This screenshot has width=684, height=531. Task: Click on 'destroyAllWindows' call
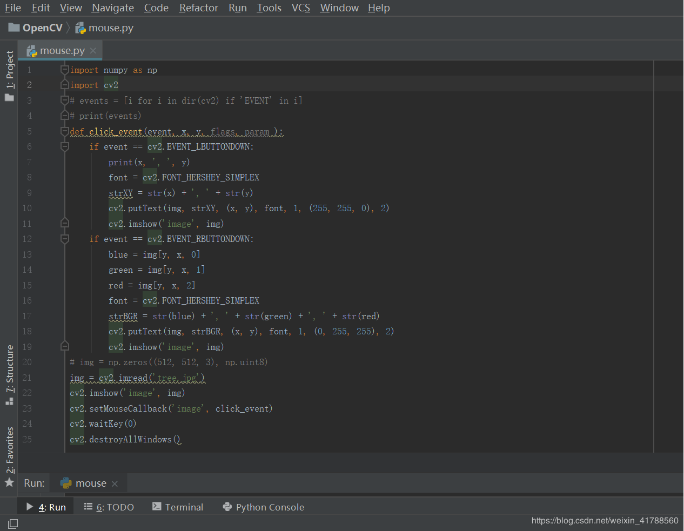(x=130, y=440)
